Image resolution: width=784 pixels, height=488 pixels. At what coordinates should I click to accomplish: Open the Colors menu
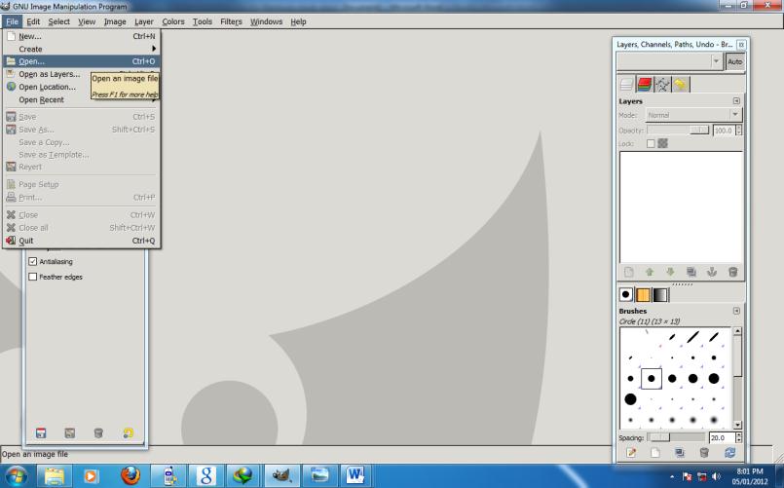(173, 21)
